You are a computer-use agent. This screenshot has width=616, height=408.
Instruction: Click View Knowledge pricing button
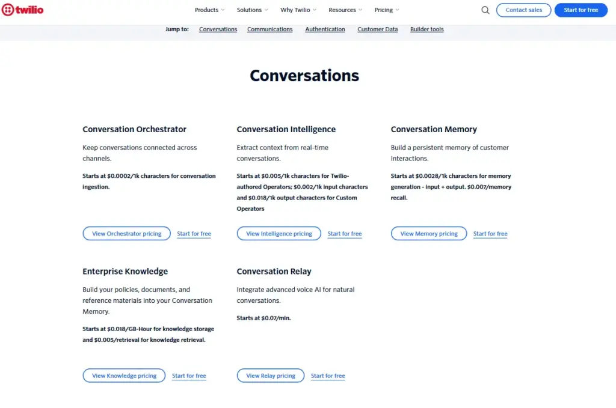(x=124, y=376)
